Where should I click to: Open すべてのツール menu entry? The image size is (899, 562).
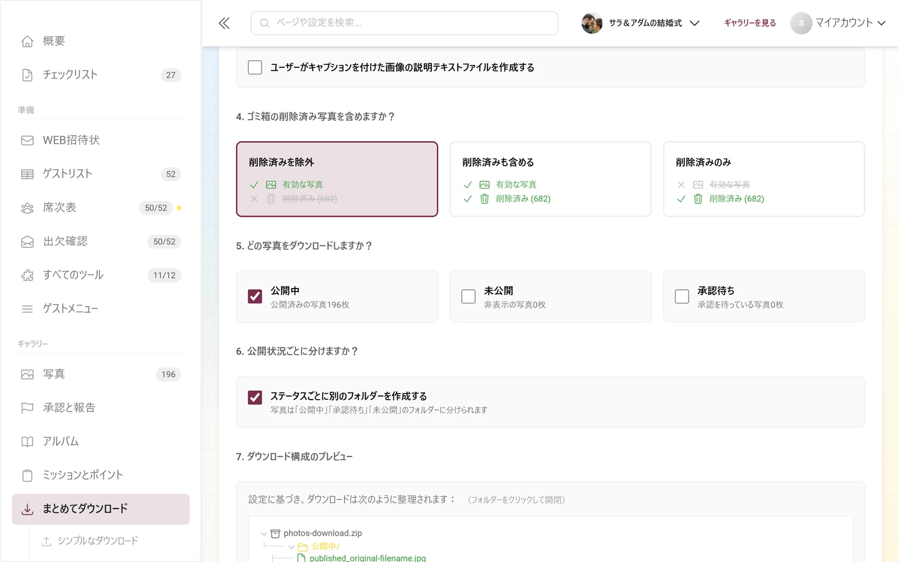click(x=101, y=275)
